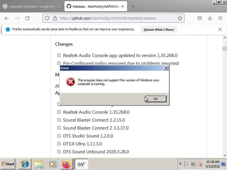
Task: Toggle the Realtek Audio Console 1.35.268.0 checkbox
Action: pos(59,112)
